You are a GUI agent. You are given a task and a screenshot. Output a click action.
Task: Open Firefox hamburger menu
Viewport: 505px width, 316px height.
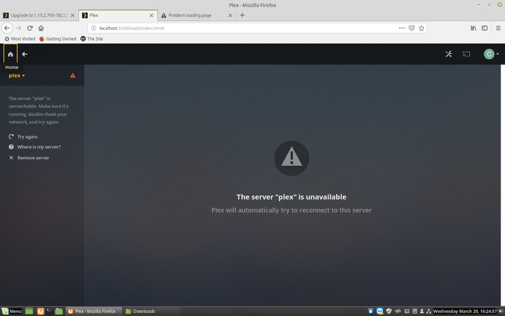498,28
